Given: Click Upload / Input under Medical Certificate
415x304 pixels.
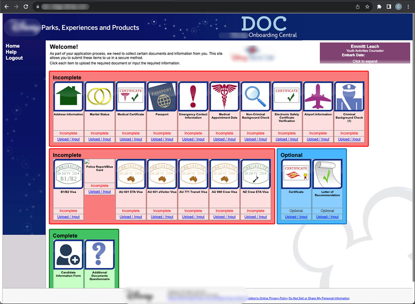Looking at the screenshot, I should 131,139.
